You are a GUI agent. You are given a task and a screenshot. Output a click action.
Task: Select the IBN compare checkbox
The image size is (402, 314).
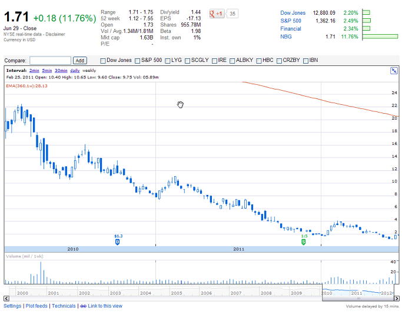click(x=305, y=61)
